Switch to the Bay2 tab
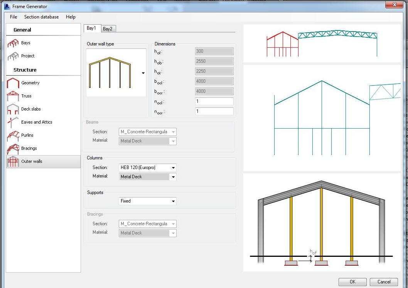The image size is (408, 288). [108, 29]
